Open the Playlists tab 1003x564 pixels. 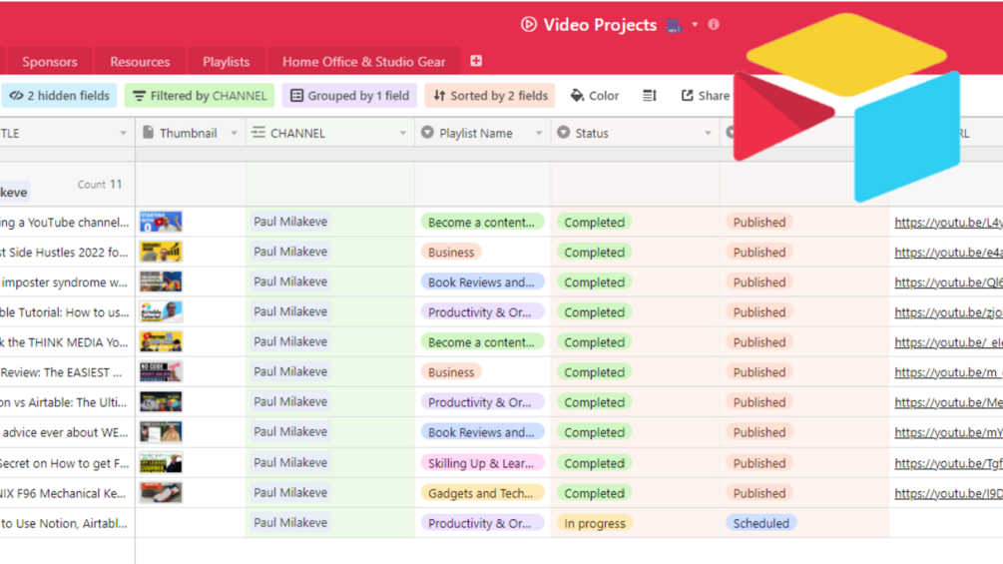[x=226, y=61]
